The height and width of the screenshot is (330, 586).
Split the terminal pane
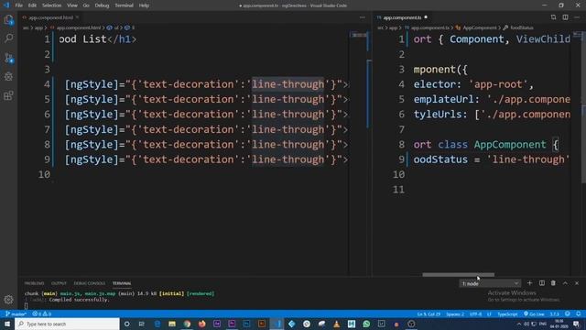click(x=541, y=283)
